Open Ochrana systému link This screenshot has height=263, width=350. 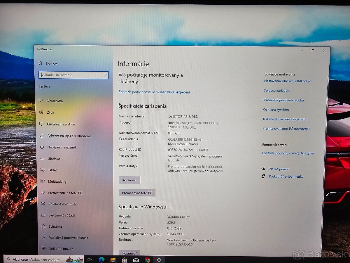pyautogui.click(x=276, y=110)
